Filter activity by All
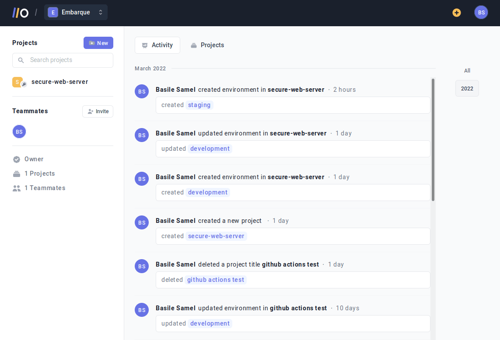Viewport: 500px width, 340px height. 467,71
